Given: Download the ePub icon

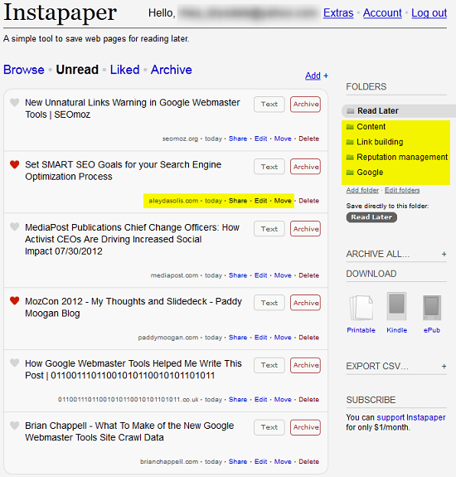Looking at the screenshot, I should pos(432,308).
